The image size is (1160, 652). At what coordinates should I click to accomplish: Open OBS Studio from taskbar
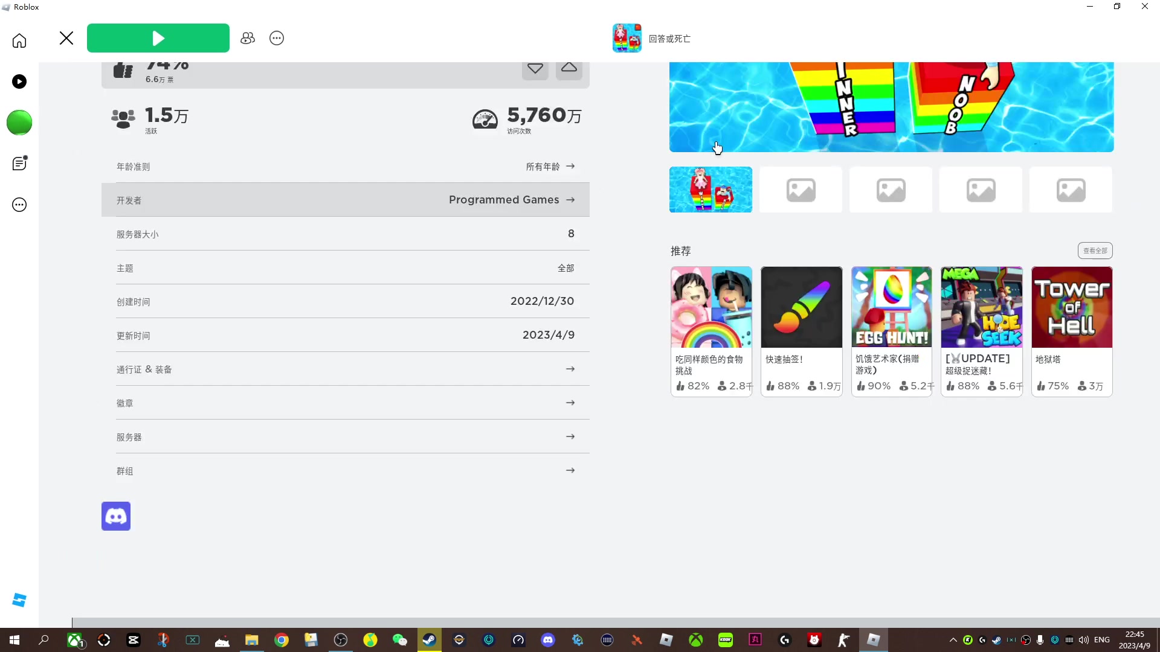click(341, 640)
